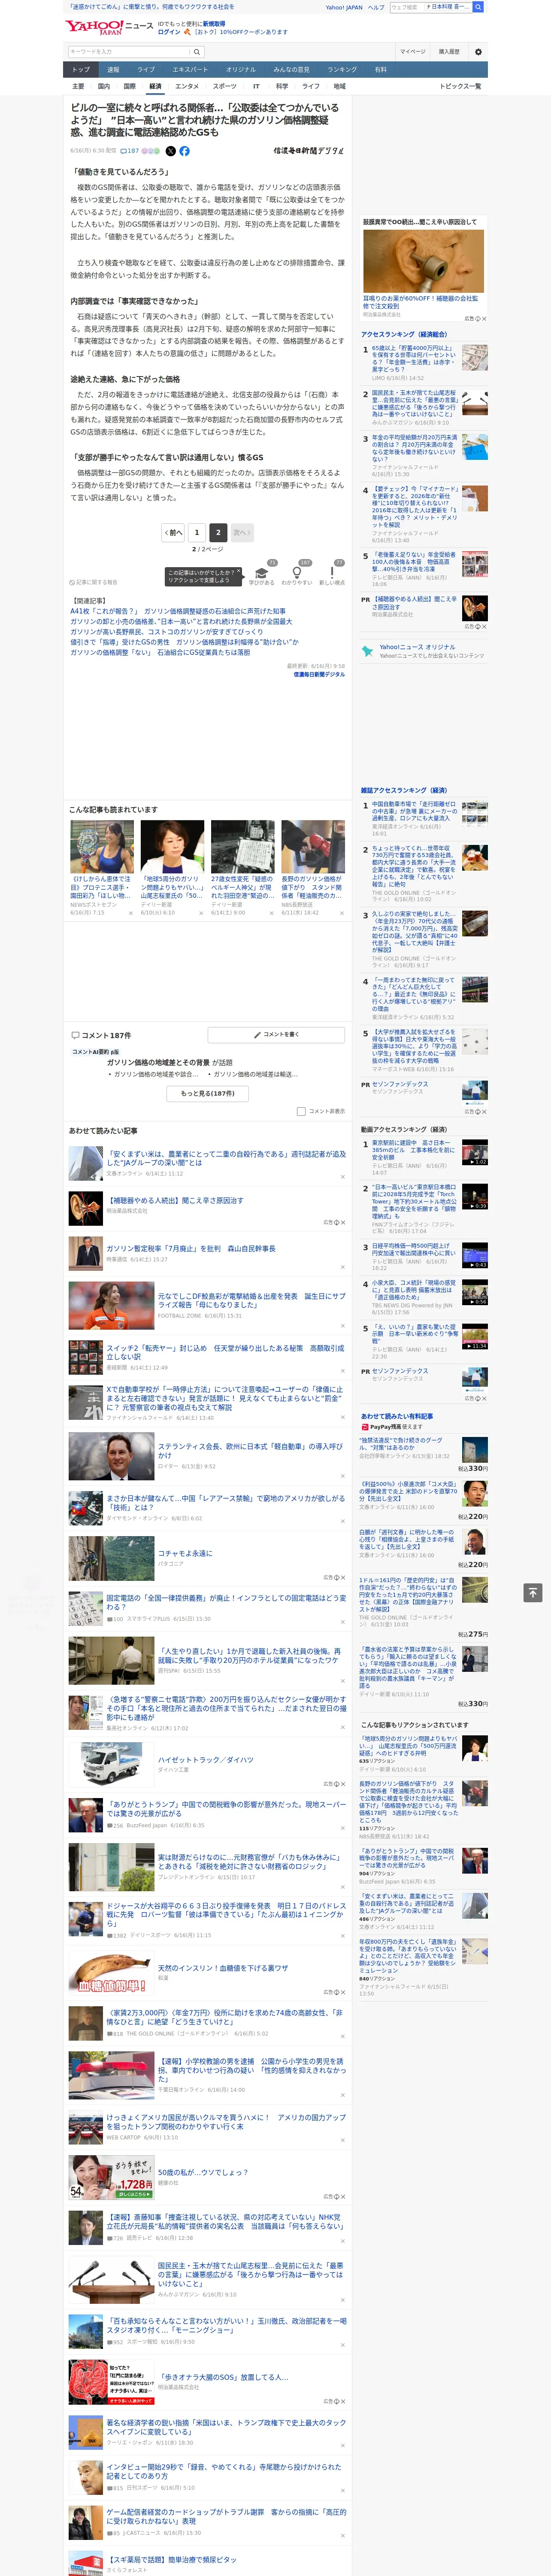Image resolution: width=551 pixels, height=2576 pixels.
Task: Click もっと見る(187件) comments button
Action: click(208, 1094)
